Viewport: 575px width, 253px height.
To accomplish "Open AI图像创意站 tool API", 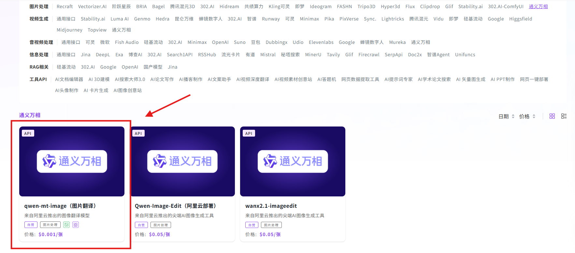I will pos(128,90).
